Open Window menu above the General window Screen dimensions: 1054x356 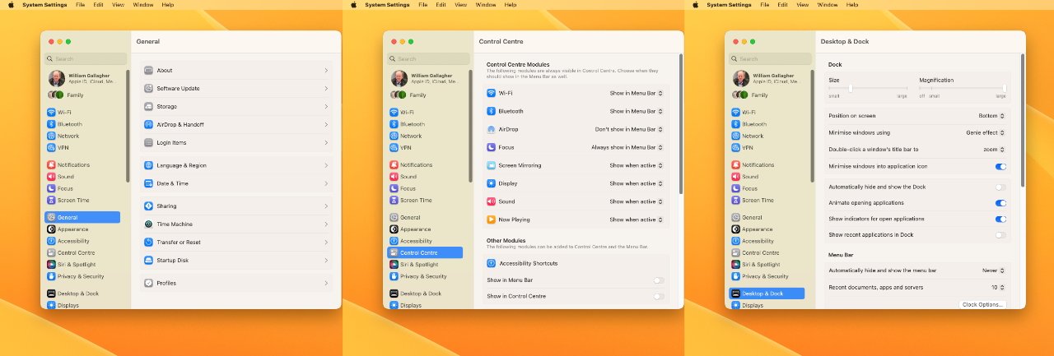click(x=142, y=4)
